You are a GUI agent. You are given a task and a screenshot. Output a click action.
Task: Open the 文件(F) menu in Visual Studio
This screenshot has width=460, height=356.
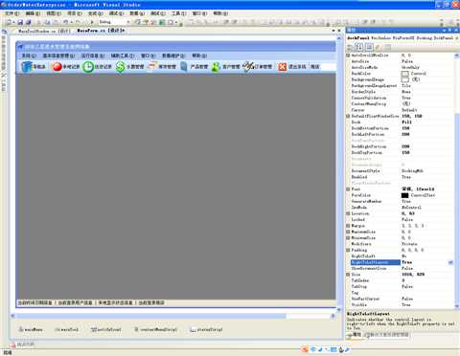12,13
